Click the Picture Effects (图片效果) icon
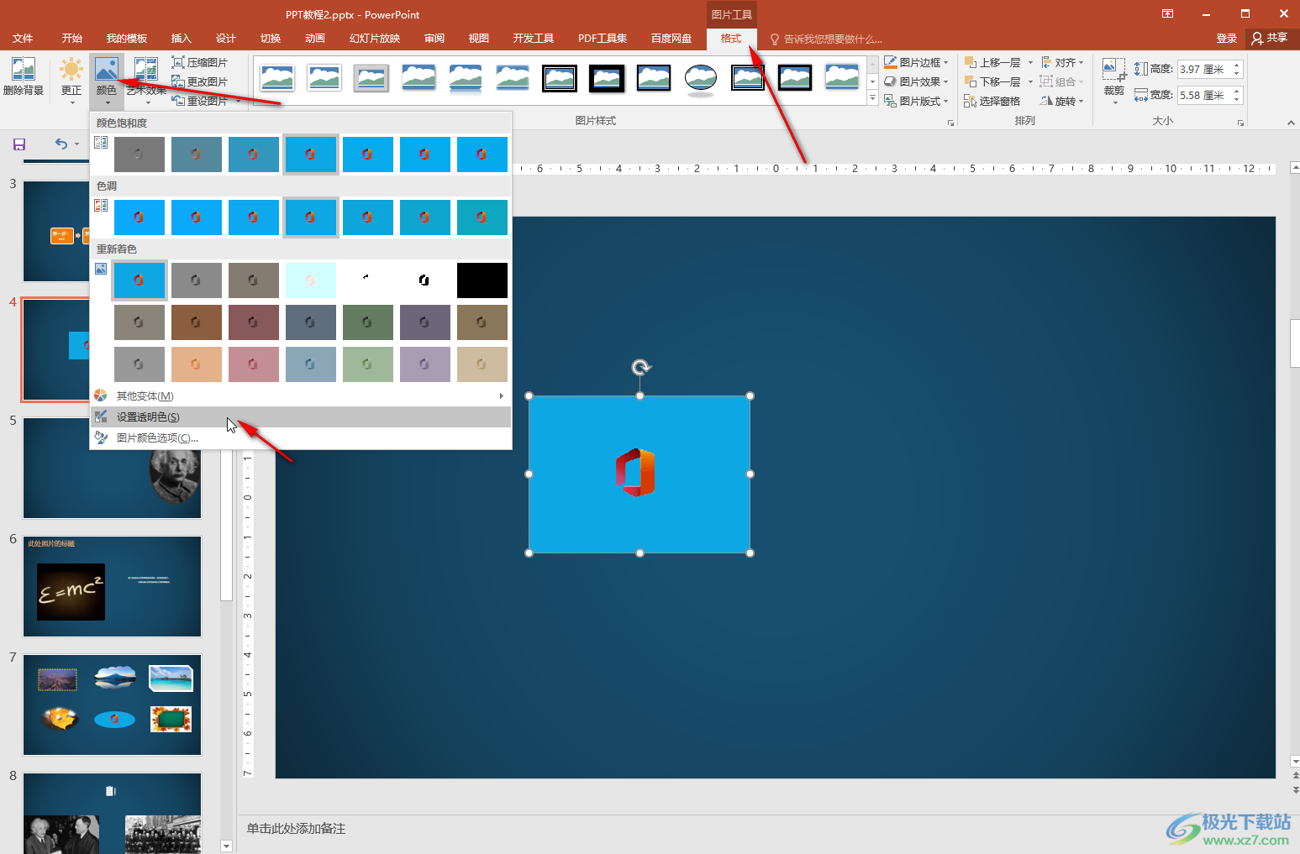Screen dimensions: 1300x854 [x=891, y=81]
